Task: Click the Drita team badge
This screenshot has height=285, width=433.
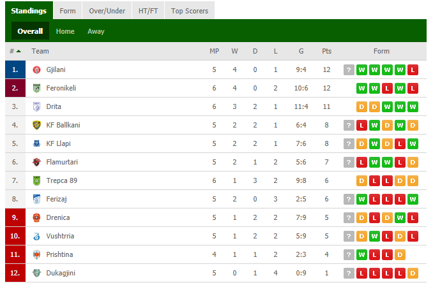Action: pos(36,106)
